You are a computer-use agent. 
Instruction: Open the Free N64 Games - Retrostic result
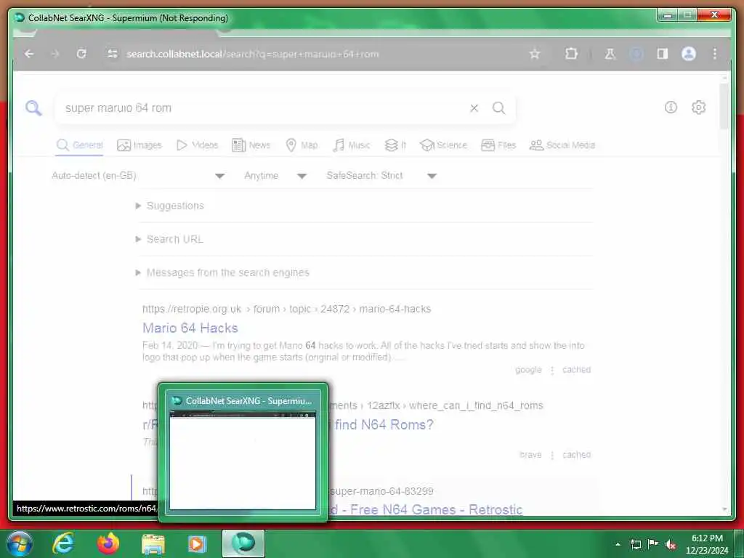click(427, 509)
